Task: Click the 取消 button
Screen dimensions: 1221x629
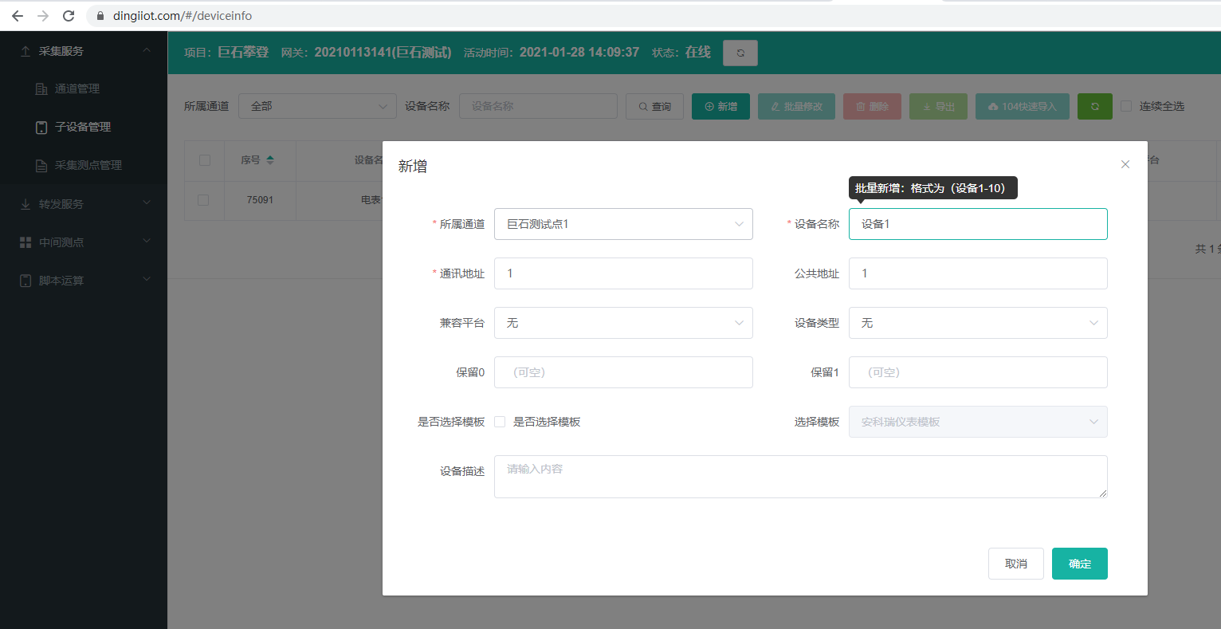Action: click(x=1015, y=564)
